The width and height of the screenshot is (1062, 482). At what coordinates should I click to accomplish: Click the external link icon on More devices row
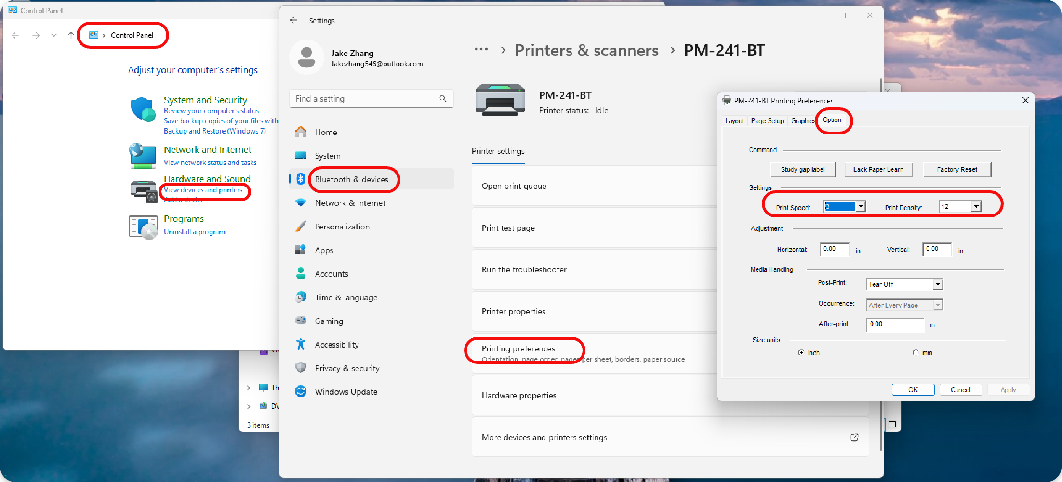coord(854,437)
